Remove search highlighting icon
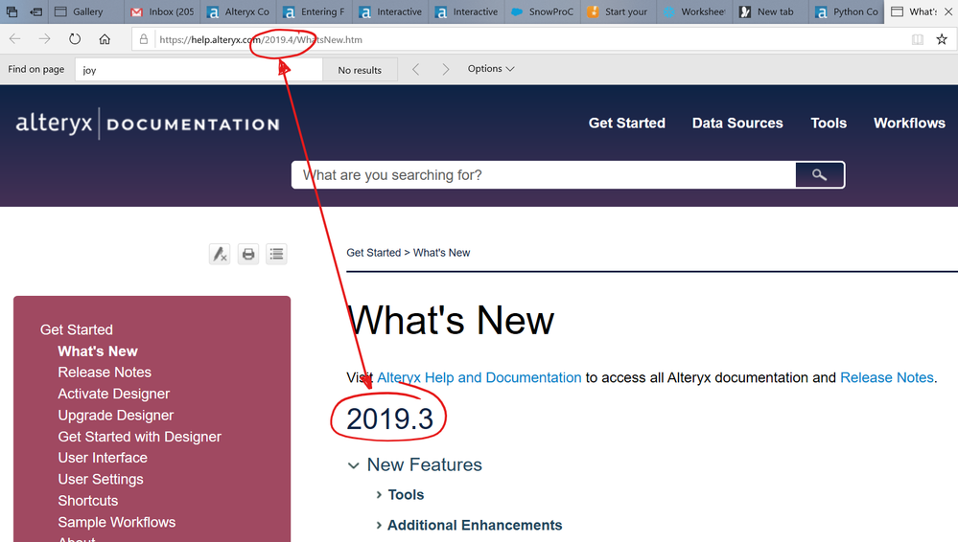The width and height of the screenshot is (958, 542). pyautogui.click(x=220, y=254)
